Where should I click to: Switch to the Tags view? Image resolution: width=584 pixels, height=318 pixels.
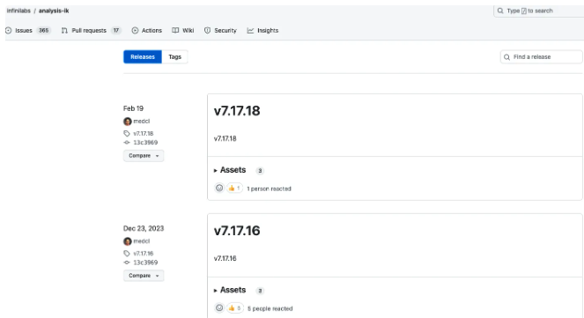(174, 57)
